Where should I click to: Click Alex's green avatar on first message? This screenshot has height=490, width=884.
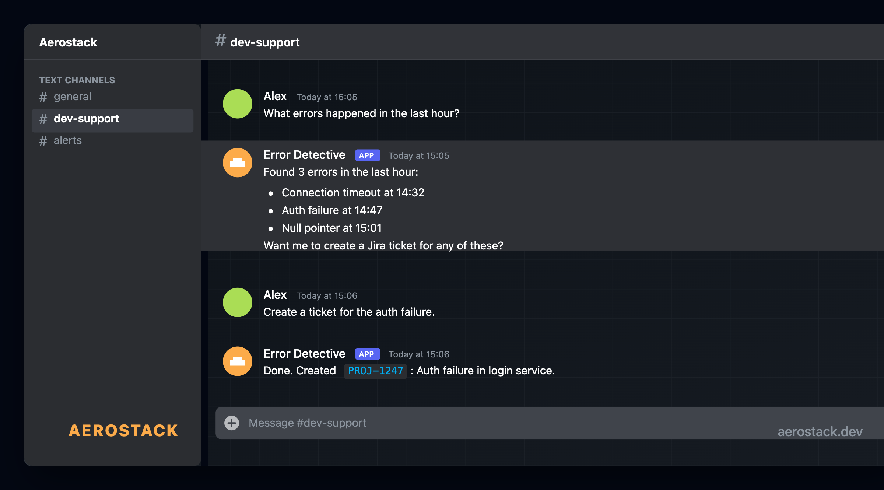pos(237,104)
